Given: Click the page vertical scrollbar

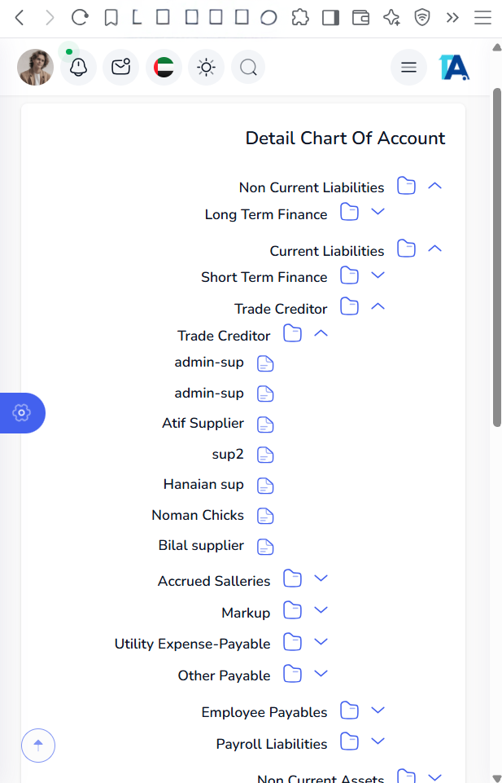Looking at the screenshot, I should [x=496, y=257].
